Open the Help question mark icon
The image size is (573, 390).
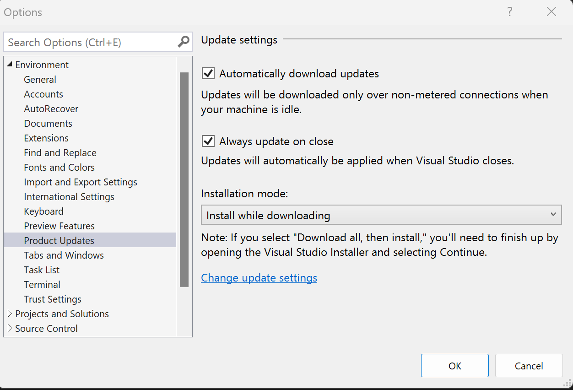coord(509,12)
